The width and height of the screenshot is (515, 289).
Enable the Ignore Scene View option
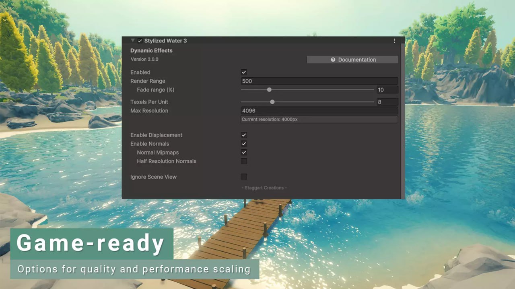(x=244, y=177)
